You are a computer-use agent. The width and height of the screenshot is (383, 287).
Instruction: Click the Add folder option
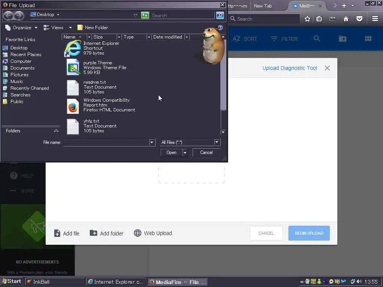107,233
